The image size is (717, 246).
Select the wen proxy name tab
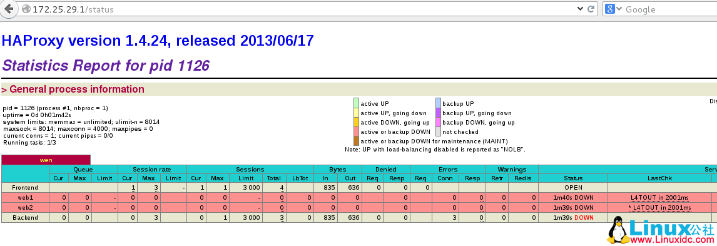pyautogui.click(x=46, y=160)
